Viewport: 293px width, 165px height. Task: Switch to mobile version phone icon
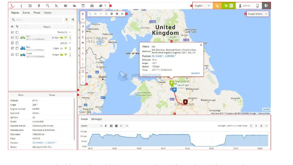258,5
